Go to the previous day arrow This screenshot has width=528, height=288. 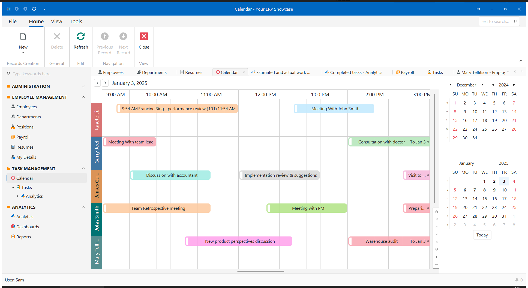coord(97,83)
